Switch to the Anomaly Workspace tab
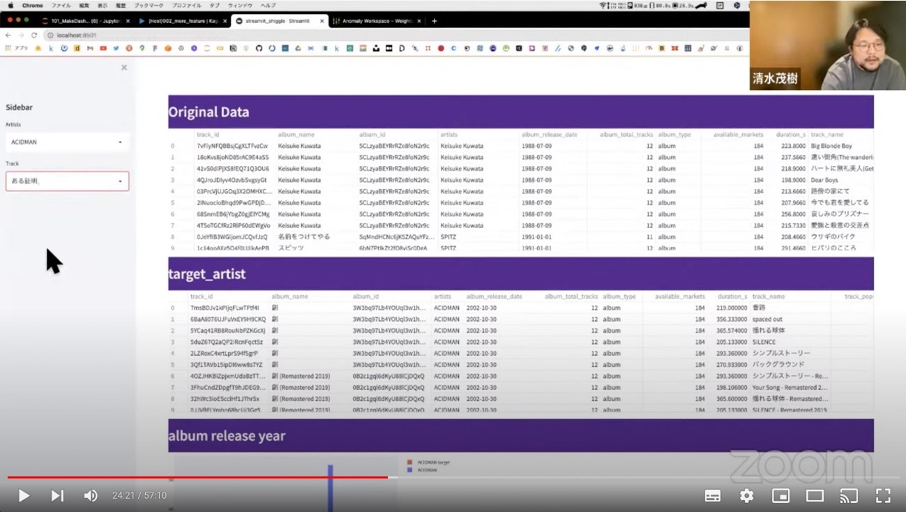The image size is (906, 512). tap(377, 21)
